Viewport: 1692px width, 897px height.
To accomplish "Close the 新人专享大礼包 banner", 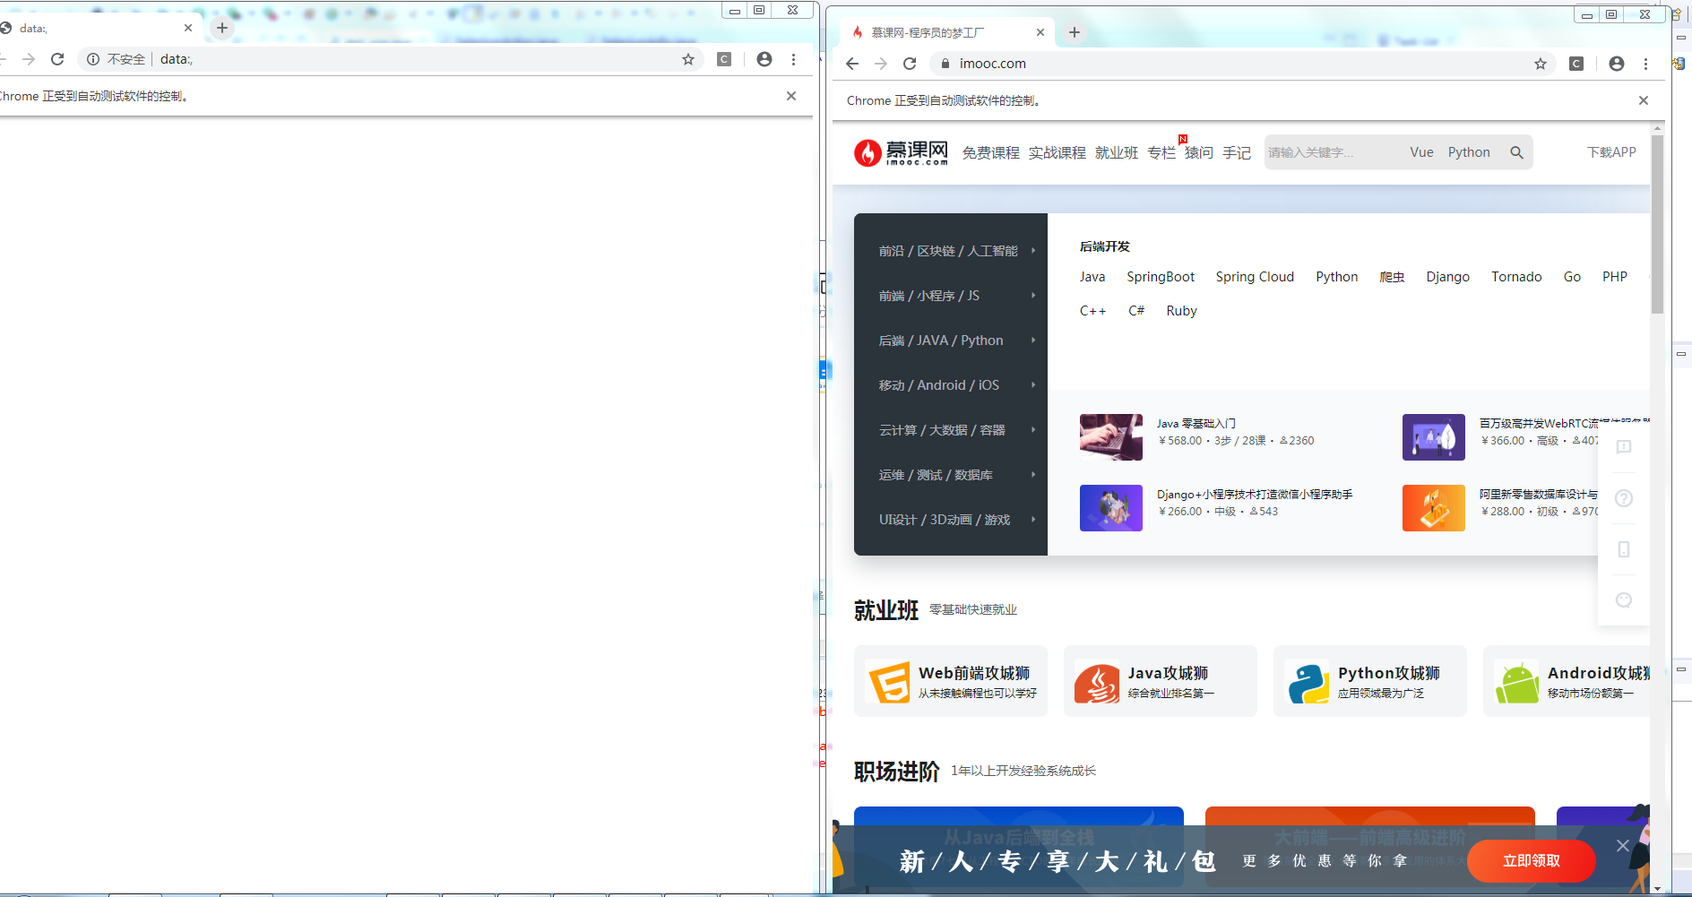I will pos(1623,845).
